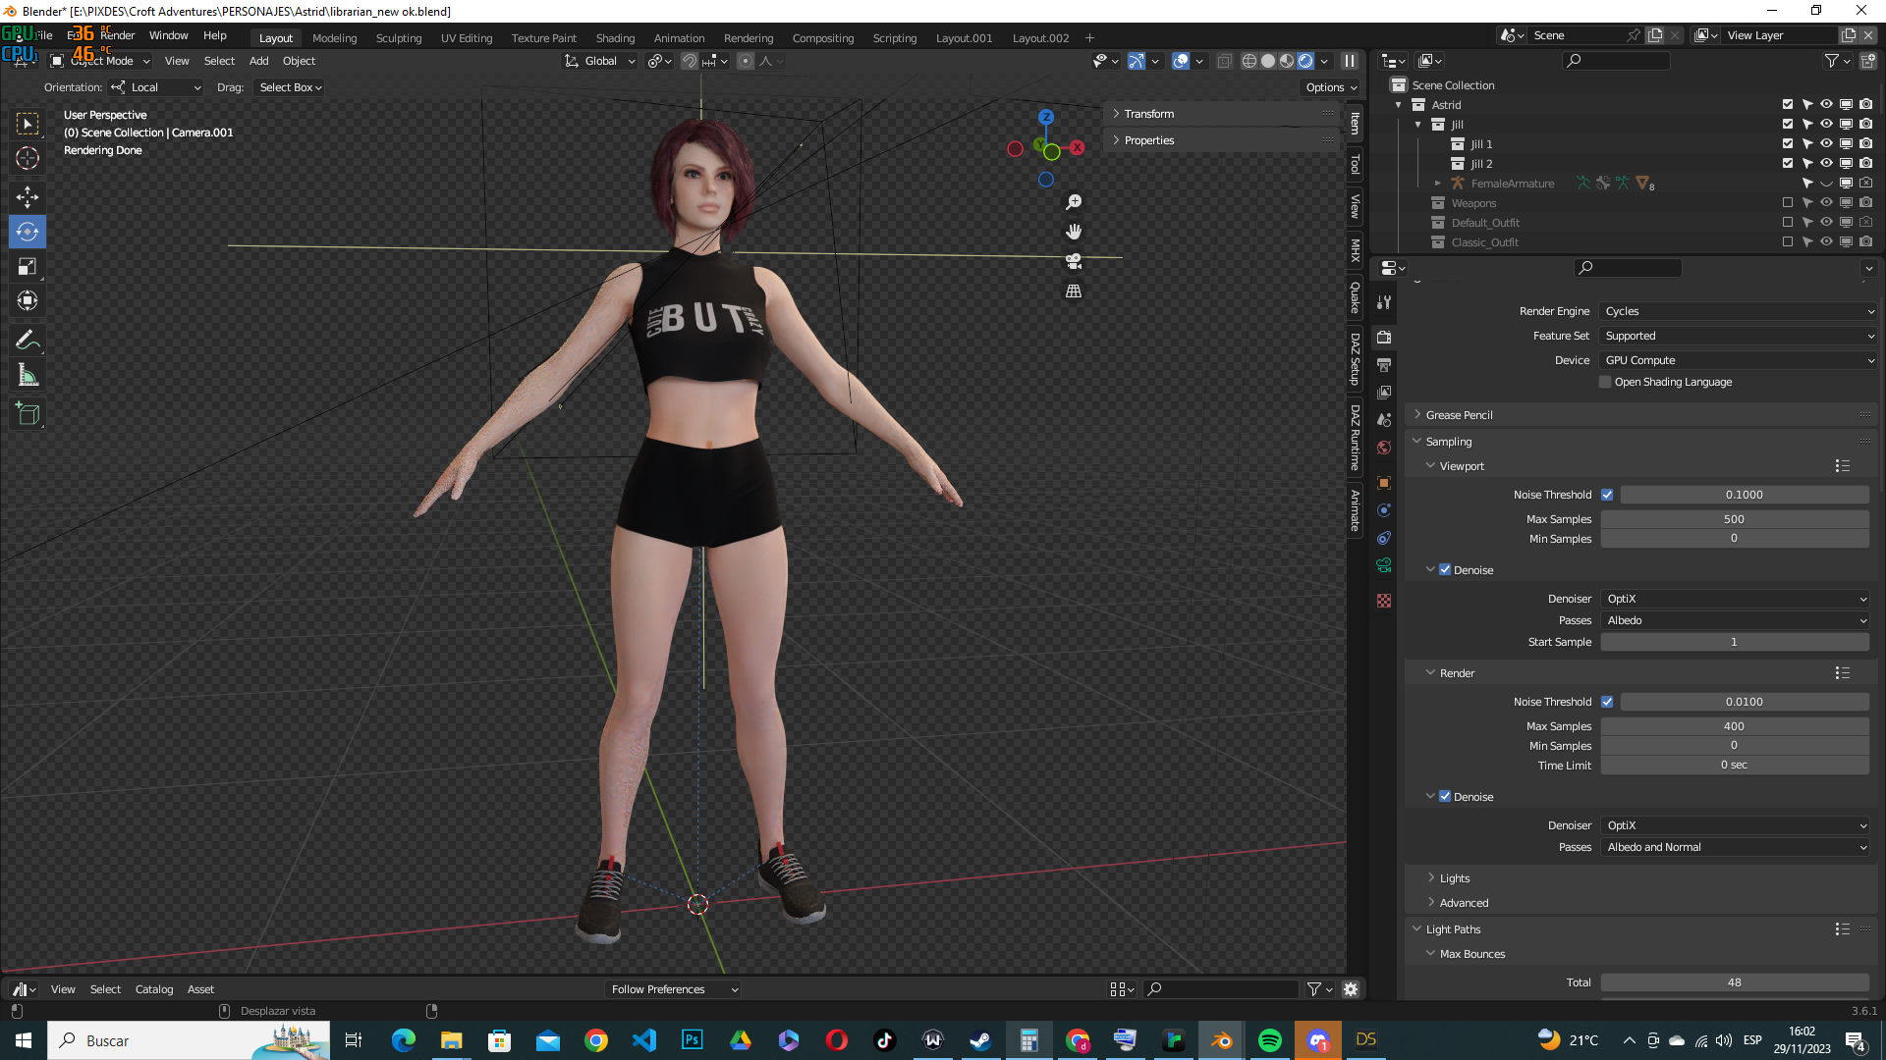The height and width of the screenshot is (1060, 1886).
Task: Uncheck Render Denoise checkbox
Action: coord(1445,797)
